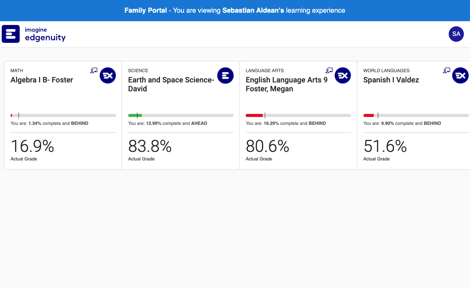Open the EX badge on English Language Arts 9

tap(343, 75)
